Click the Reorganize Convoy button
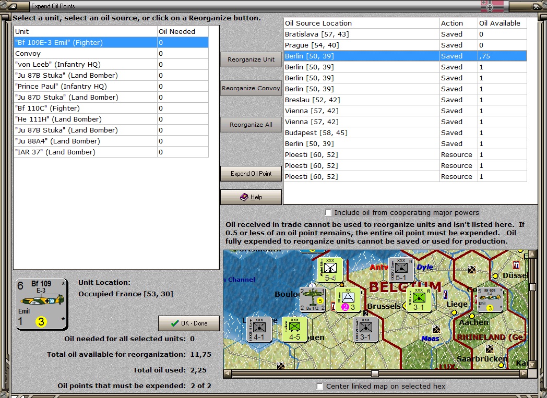This screenshot has width=547, height=398. pos(251,89)
